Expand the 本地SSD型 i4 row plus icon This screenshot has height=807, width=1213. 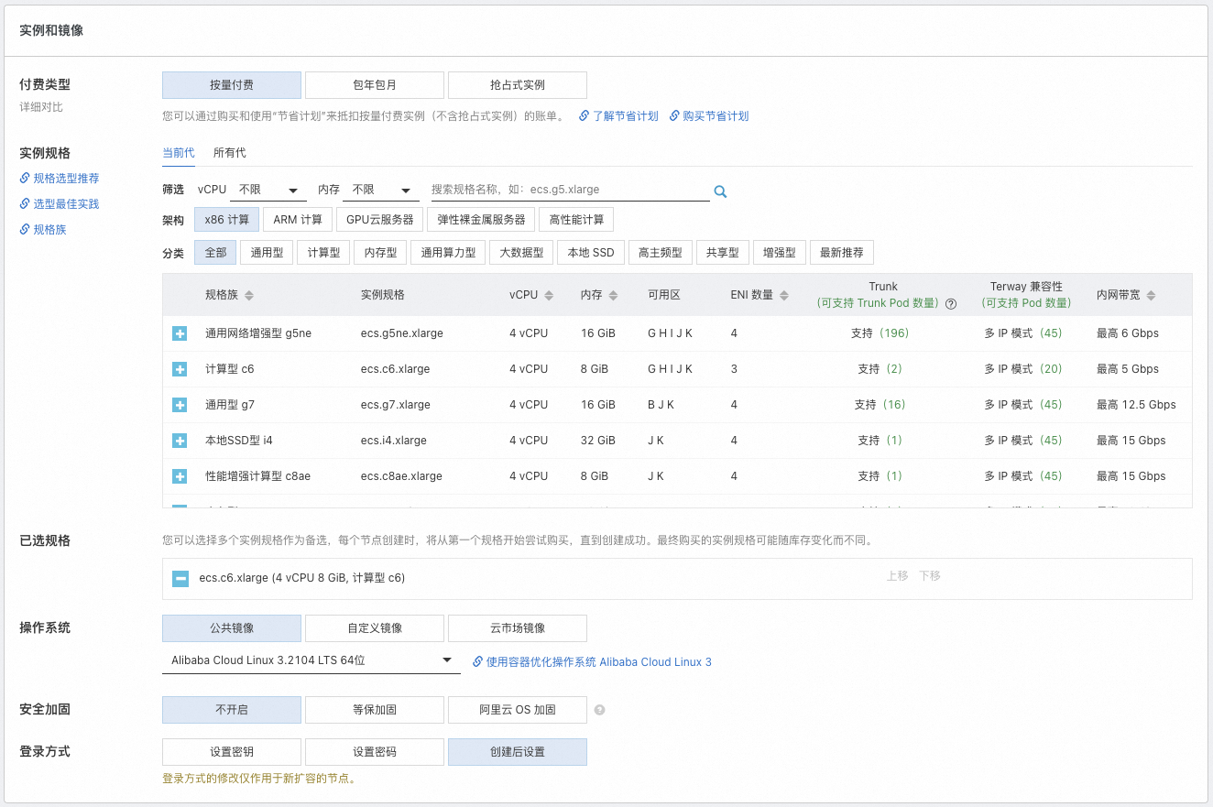[180, 441]
